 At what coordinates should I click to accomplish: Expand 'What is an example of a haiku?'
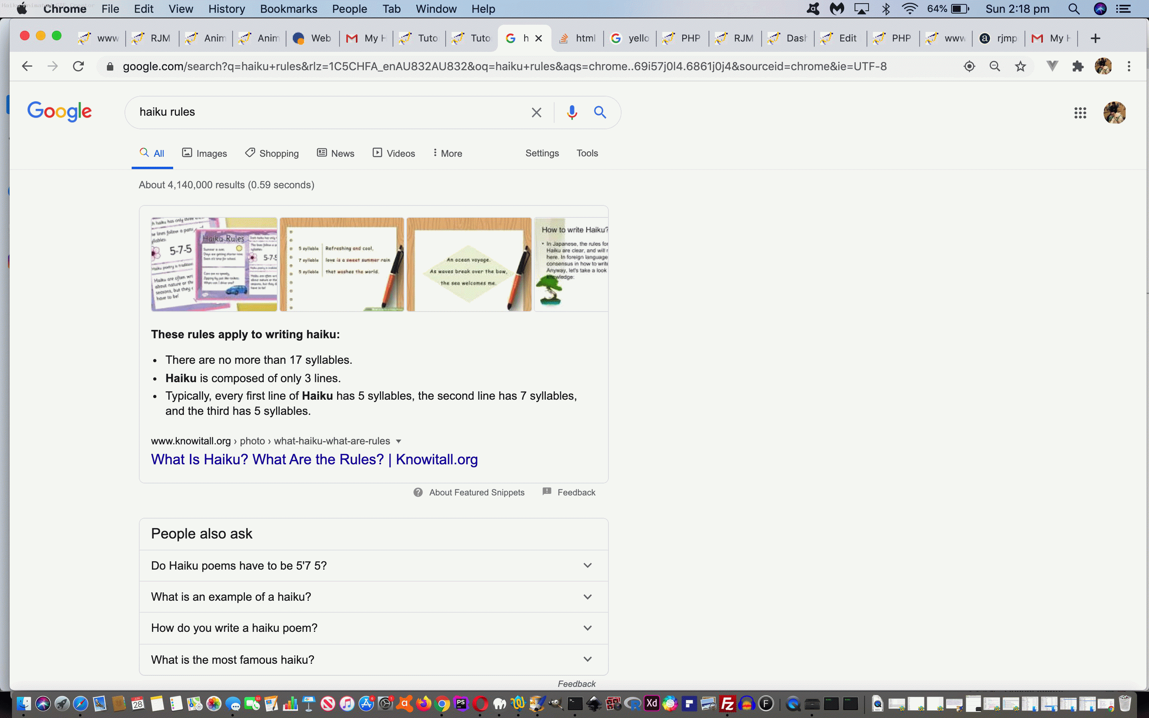coord(374,597)
